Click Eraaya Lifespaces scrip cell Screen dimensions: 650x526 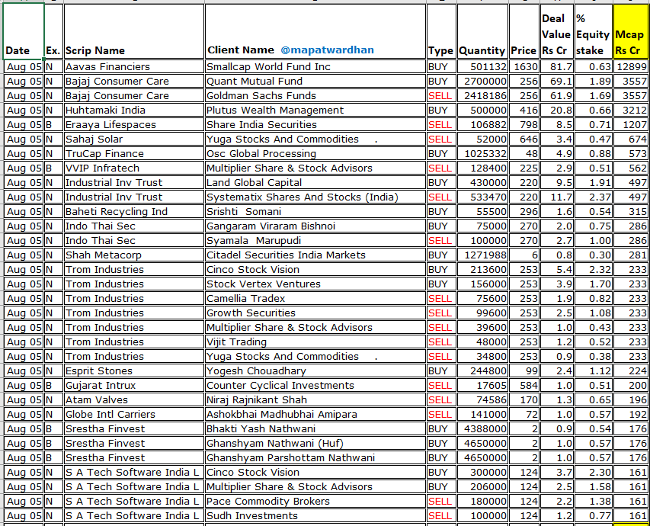tap(134, 125)
